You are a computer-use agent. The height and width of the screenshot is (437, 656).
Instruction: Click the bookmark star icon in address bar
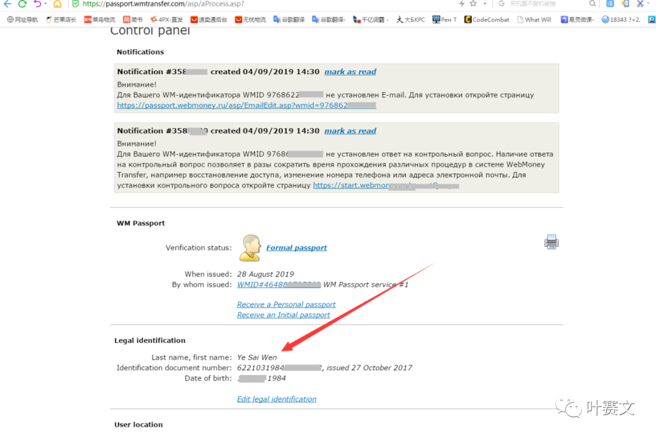pyautogui.click(x=473, y=4)
